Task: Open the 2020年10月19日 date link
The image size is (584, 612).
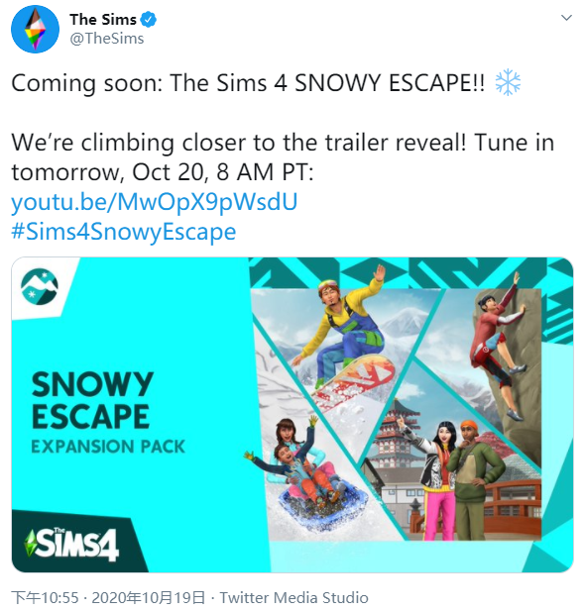Action: (148, 597)
